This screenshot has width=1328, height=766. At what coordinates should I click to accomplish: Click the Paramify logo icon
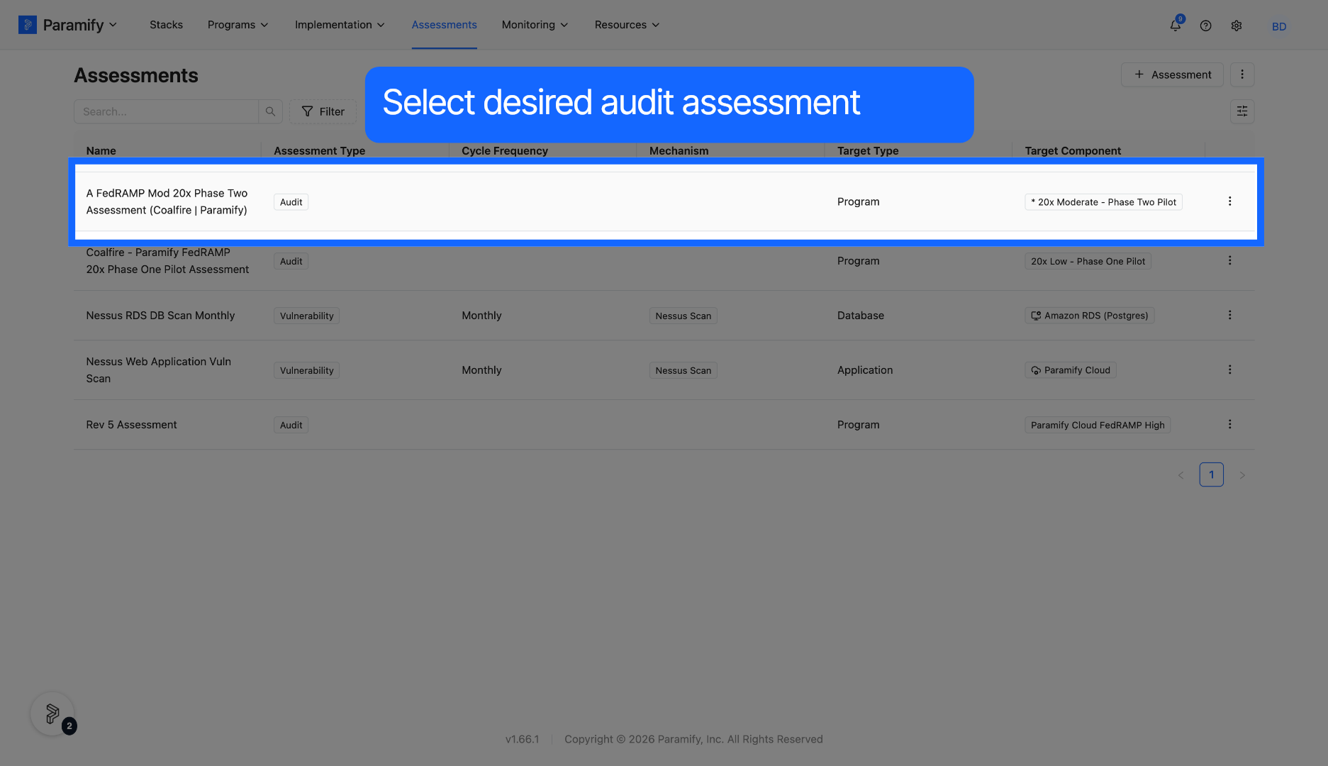(x=28, y=25)
